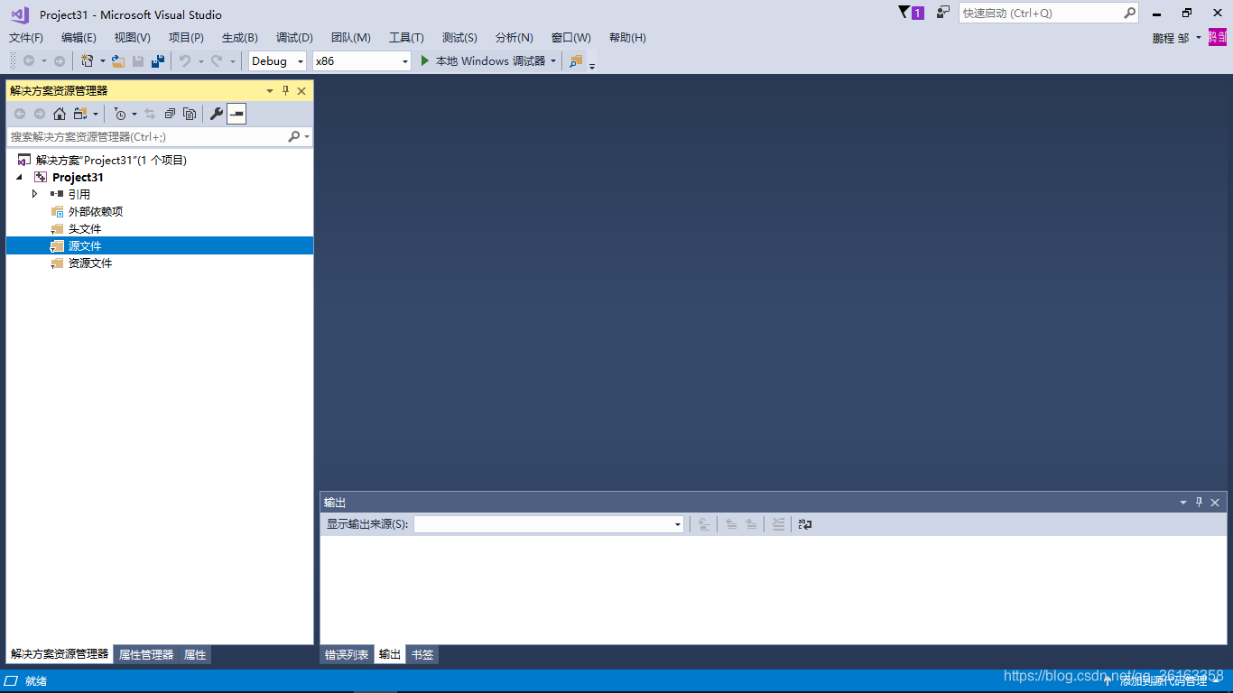Open the Solution Explorer Home view icon
Image resolution: width=1233 pixels, height=693 pixels.
[x=60, y=113]
